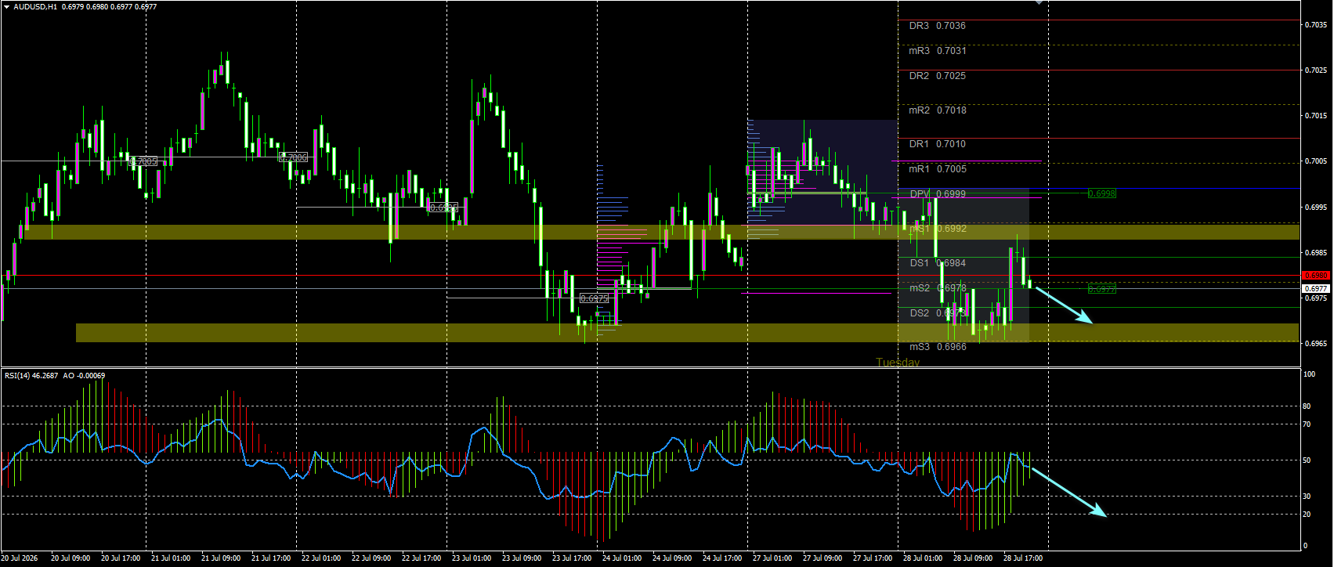Select the DR1 0.7010 pivot label
The width and height of the screenshot is (1334, 567).
[x=937, y=144]
